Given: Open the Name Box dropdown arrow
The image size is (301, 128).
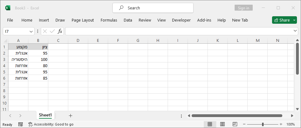Looking at the screenshot, I should click(x=31, y=31).
